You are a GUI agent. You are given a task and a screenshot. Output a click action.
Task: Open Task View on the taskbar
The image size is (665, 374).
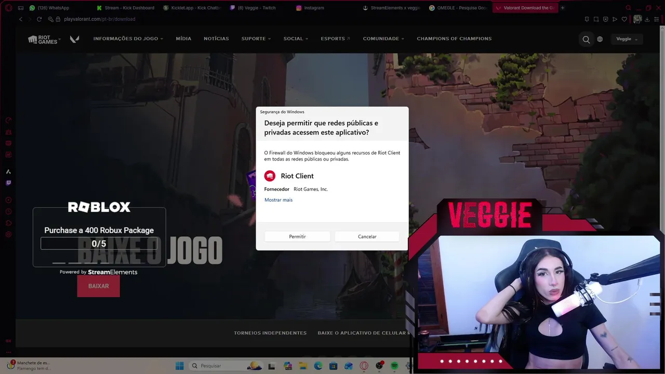pyautogui.click(x=271, y=366)
